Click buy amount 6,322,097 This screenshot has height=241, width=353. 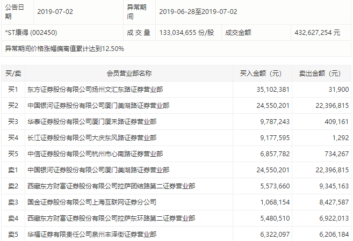[x=275, y=235]
